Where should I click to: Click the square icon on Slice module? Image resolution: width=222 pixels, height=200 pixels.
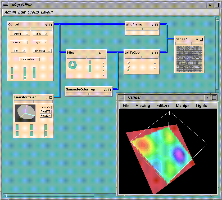tap(104, 53)
